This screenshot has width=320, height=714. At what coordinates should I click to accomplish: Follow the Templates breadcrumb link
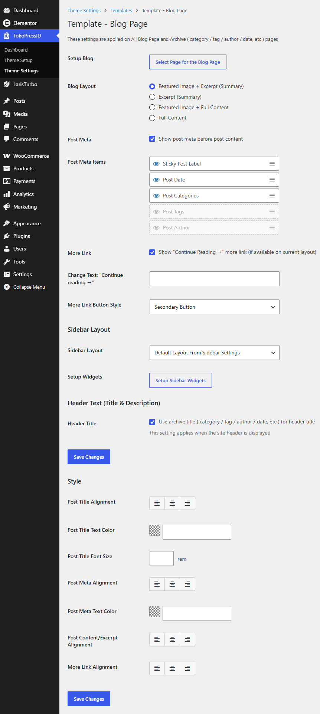tap(121, 10)
